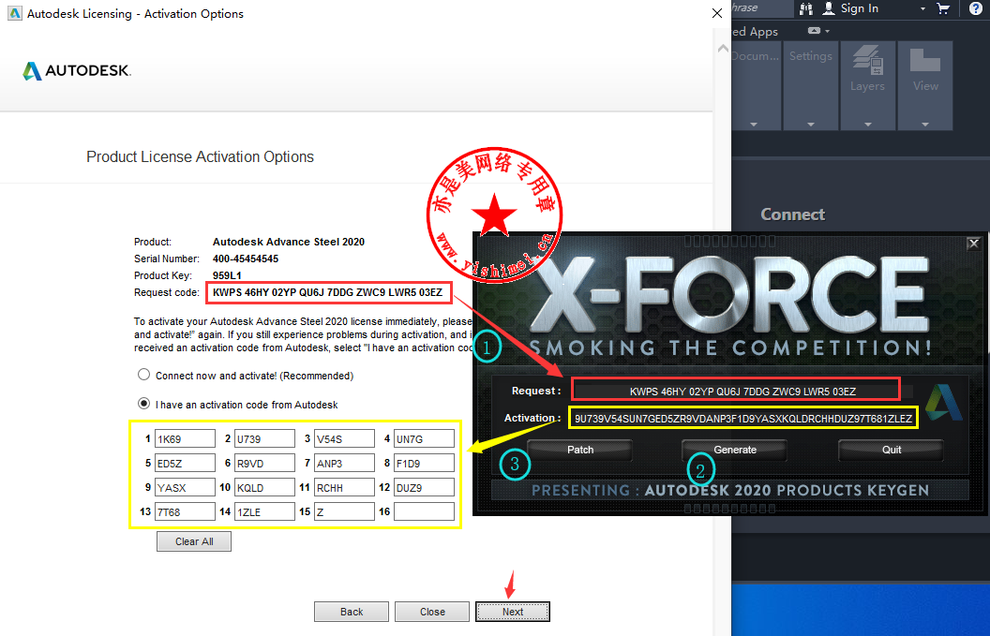
Task: Click the Quit button in X-Force
Action: [892, 450]
